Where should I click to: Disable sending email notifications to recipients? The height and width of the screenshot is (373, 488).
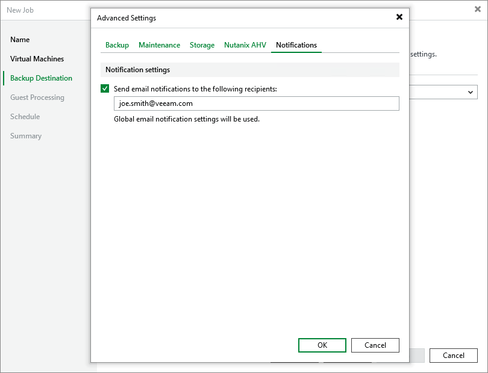(x=105, y=88)
